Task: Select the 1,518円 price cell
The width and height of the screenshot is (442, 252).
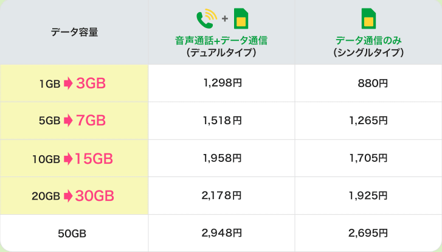Action: [221, 121]
